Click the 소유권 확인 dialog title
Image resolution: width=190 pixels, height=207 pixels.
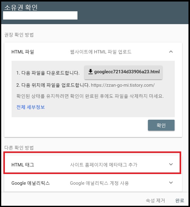point(21,7)
